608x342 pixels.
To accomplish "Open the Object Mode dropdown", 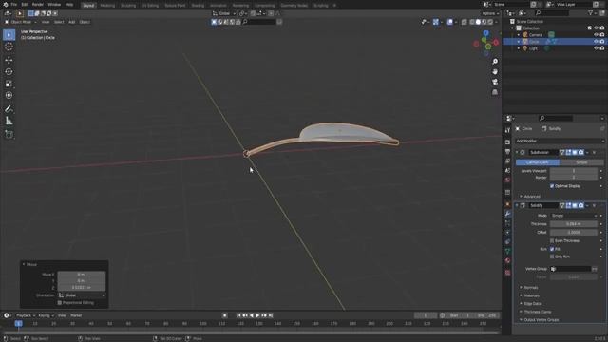I will pos(21,22).
